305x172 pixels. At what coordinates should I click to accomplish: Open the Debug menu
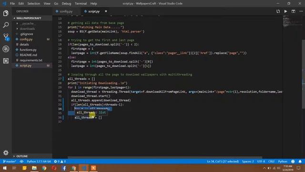tap(66, 3)
